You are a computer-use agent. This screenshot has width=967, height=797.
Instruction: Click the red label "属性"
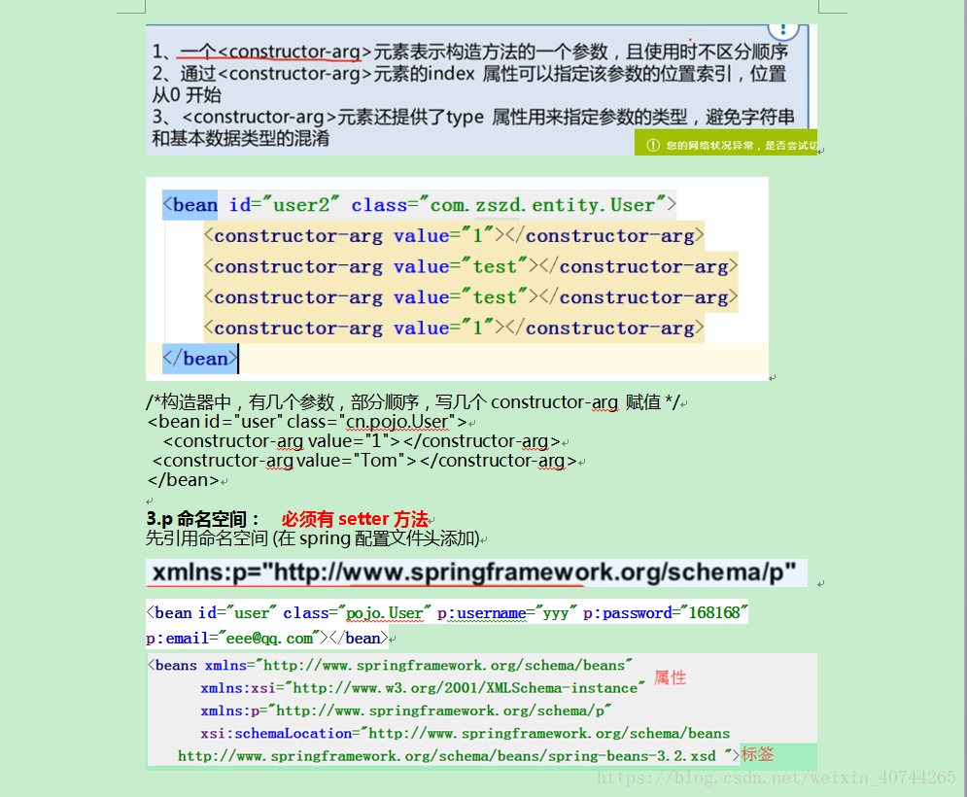coord(671,677)
